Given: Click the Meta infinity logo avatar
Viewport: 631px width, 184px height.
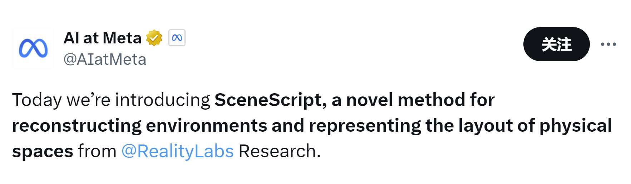Looking at the screenshot, I should [33, 48].
